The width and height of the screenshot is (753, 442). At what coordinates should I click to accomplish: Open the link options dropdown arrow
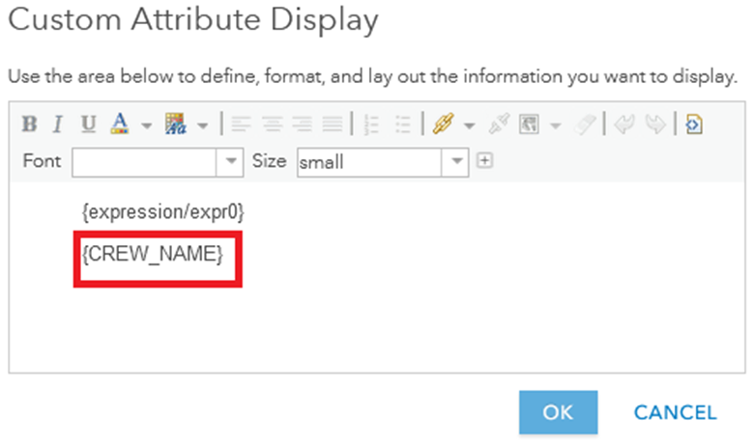pyautogui.click(x=469, y=125)
